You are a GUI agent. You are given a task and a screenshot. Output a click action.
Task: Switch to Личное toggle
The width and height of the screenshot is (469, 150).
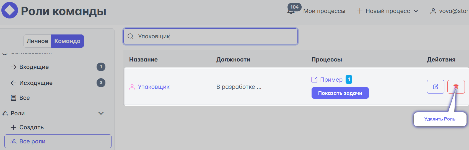[x=37, y=41]
